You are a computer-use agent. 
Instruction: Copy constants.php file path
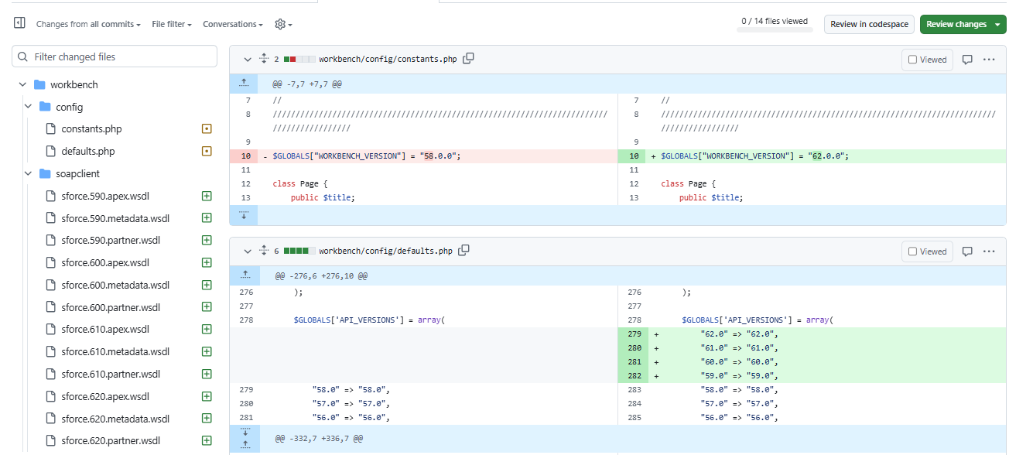(x=468, y=59)
